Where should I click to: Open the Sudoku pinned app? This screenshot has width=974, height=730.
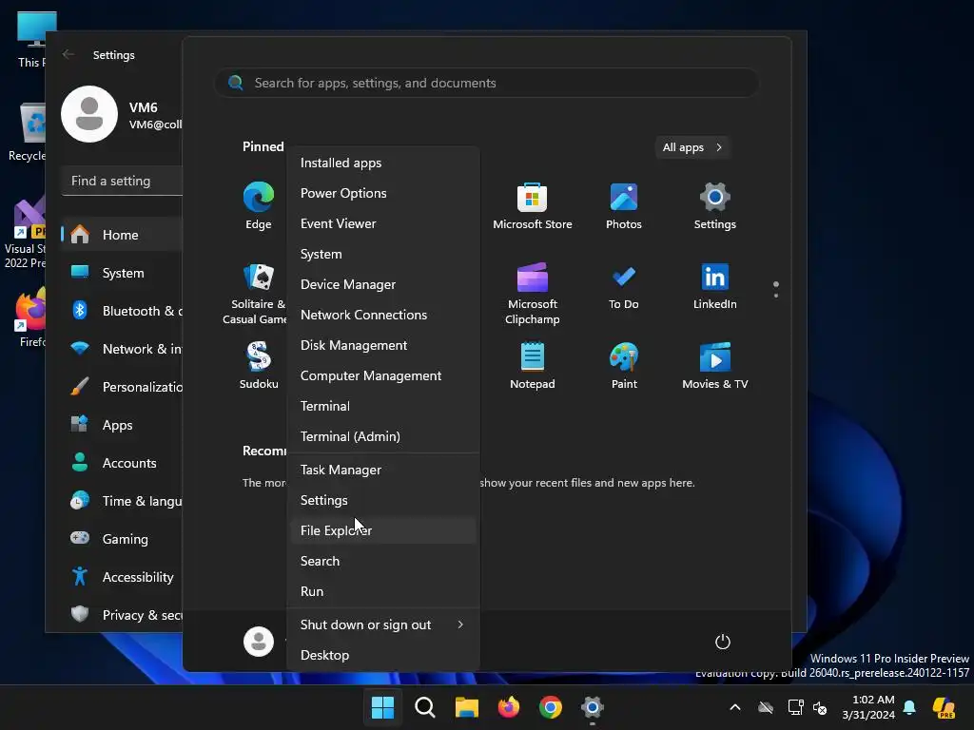[259, 365]
